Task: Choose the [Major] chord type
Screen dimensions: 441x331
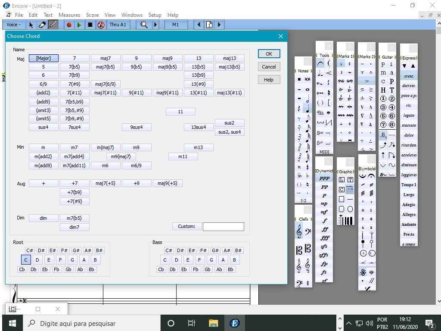Action: 43,58
